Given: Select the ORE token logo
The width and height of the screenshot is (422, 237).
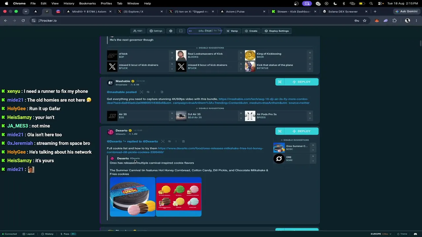Looking at the screenshot, I should click(x=279, y=159).
